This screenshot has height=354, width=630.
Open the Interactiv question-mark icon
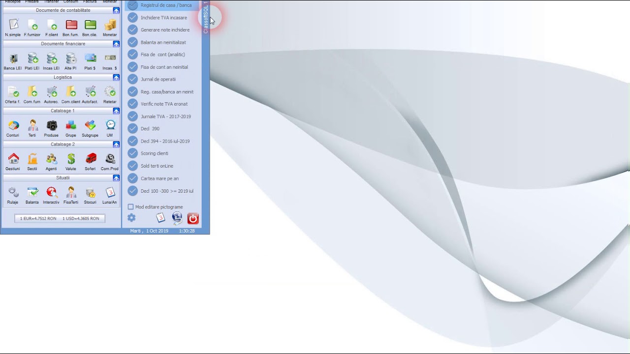(52, 192)
